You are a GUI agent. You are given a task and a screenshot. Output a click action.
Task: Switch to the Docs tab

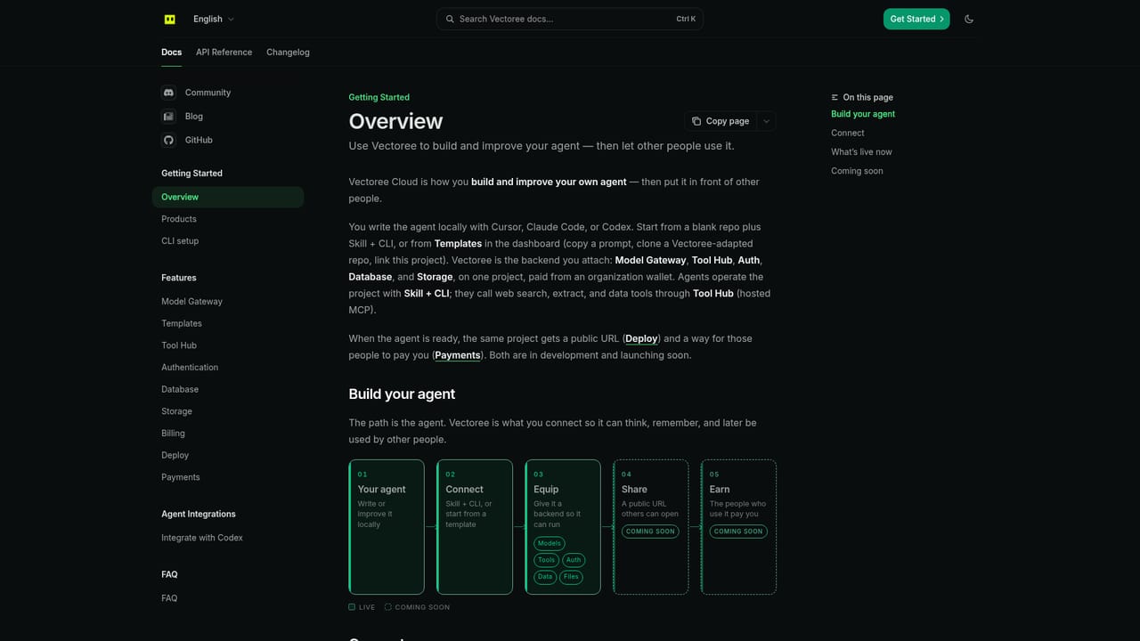(x=171, y=53)
